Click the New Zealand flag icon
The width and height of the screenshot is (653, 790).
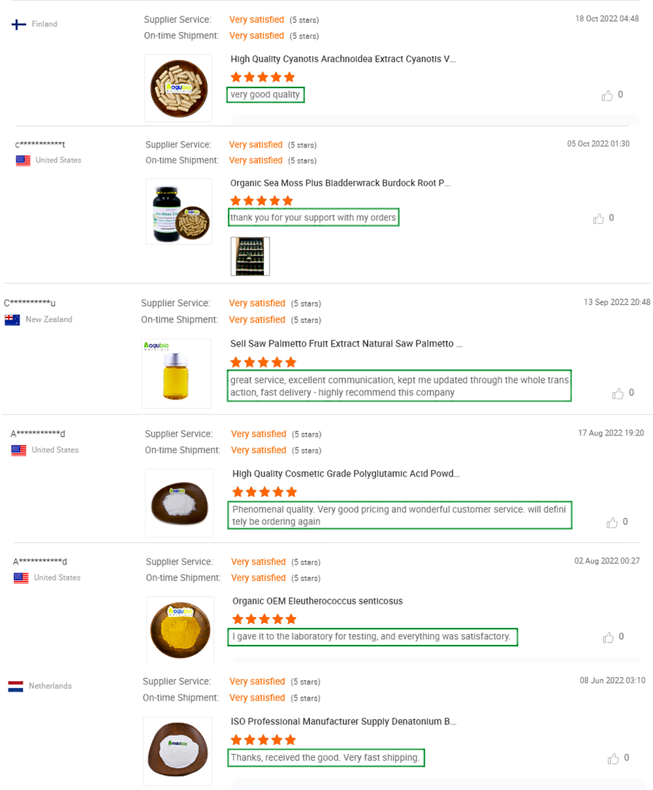coord(12,319)
